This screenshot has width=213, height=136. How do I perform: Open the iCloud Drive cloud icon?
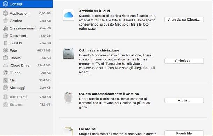[6, 65]
